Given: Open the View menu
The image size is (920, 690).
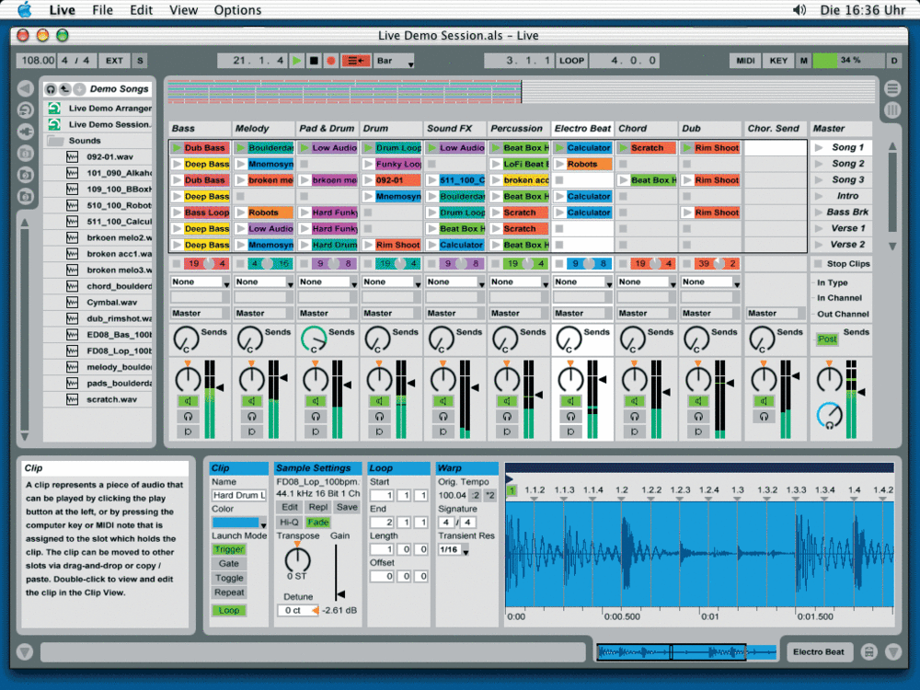Looking at the screenshot, I should pos(183,10).
